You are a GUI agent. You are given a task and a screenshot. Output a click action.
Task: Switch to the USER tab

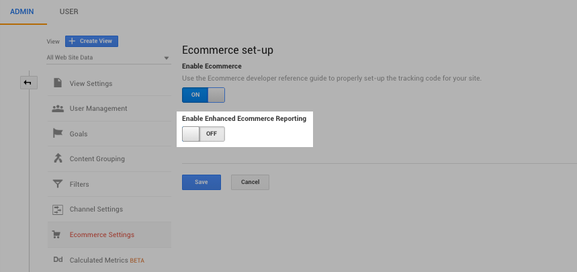click(69, 12)
